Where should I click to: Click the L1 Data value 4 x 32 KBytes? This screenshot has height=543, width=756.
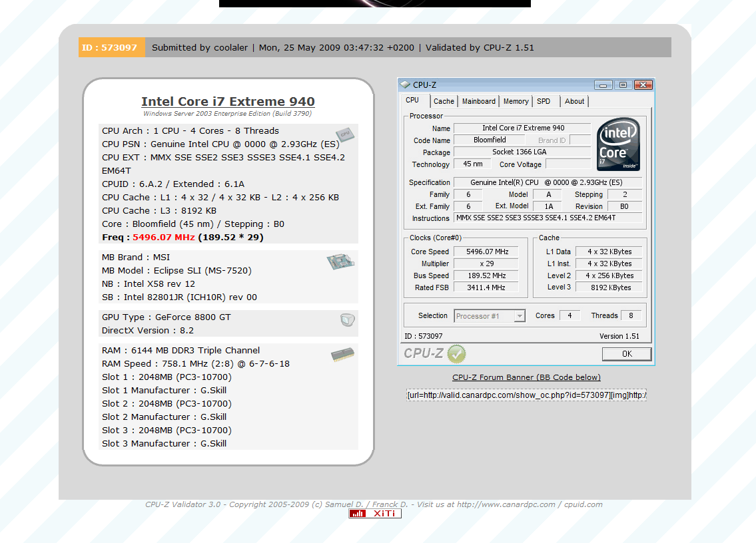pos(610,252)
